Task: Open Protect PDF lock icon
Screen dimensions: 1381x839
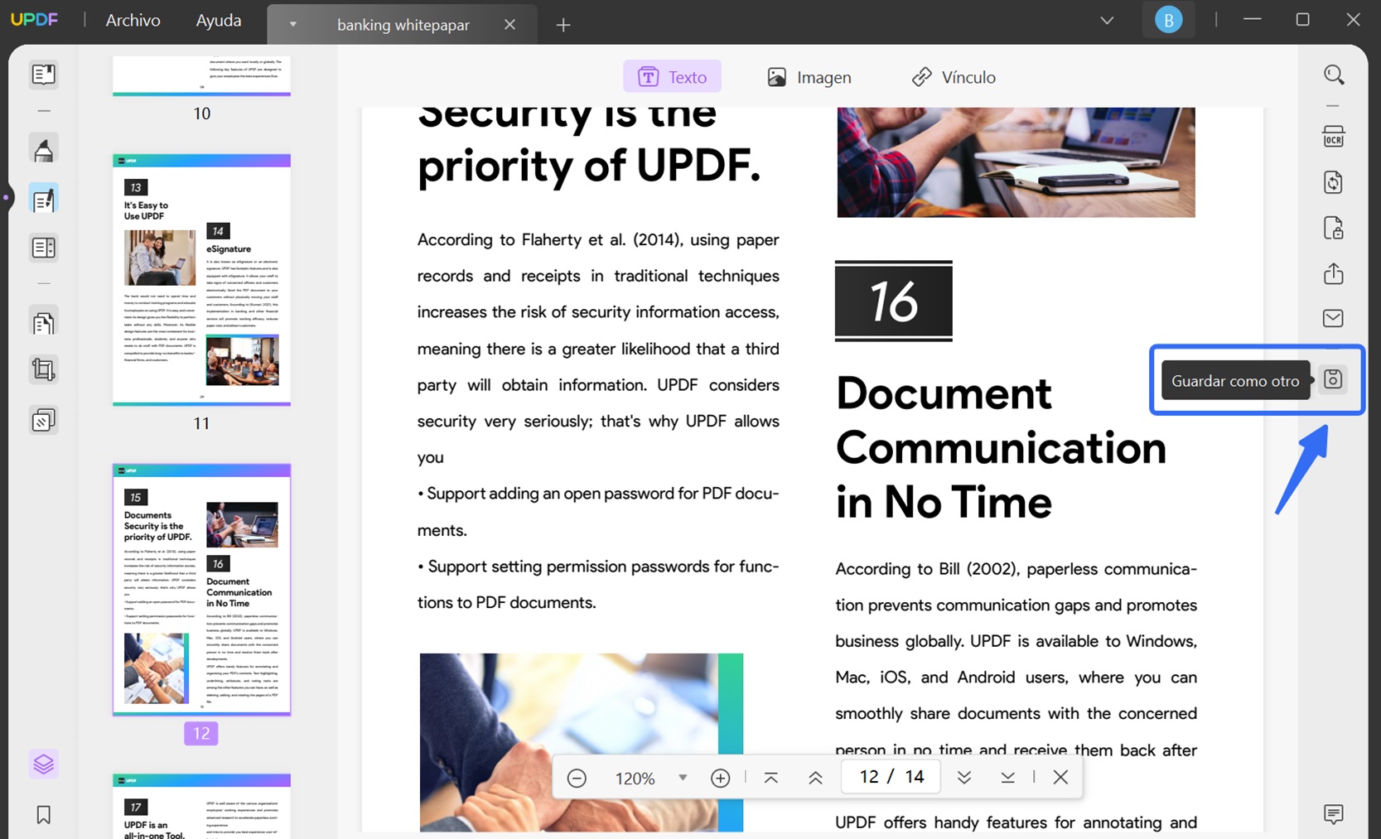Action: coord(1333,228)
